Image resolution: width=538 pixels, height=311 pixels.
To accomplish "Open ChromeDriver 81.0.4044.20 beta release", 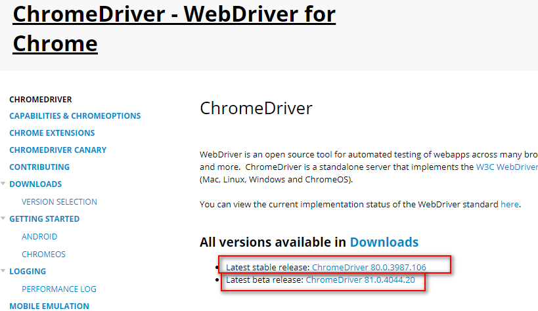I will coord(361,280).
